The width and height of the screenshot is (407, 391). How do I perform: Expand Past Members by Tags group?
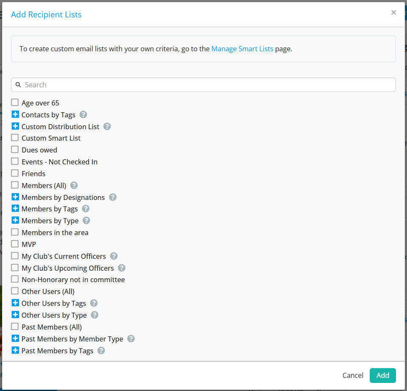click(x=15, y=351)
